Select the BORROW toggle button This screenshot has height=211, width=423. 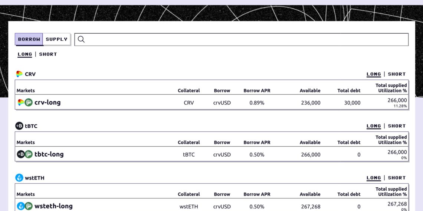coord(29,39)
